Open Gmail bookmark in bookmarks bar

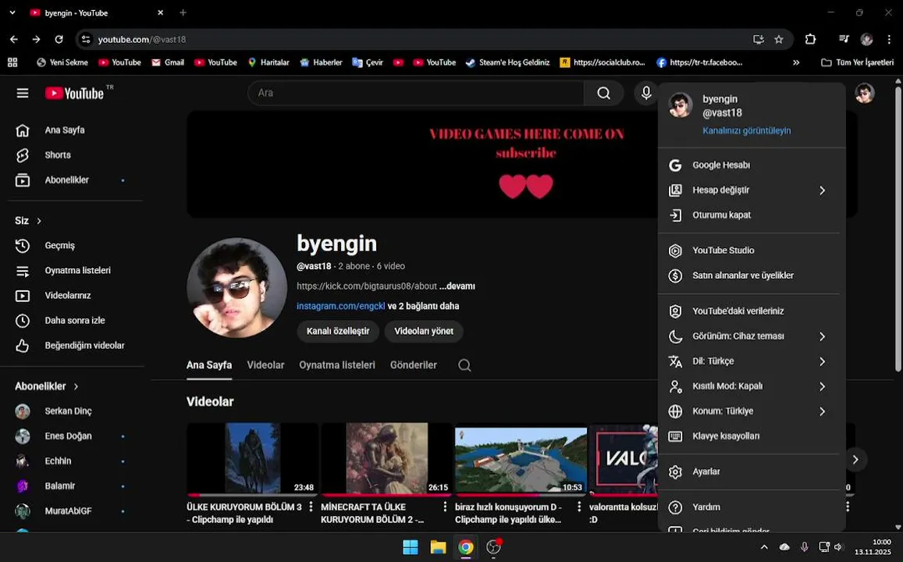click(168, 62)
